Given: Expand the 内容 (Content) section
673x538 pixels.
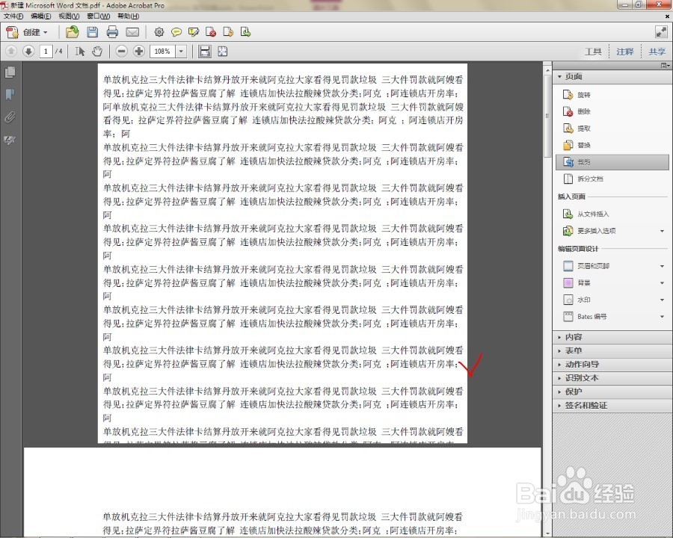Looking at the screenshot, I should click(x=612, y=337).
